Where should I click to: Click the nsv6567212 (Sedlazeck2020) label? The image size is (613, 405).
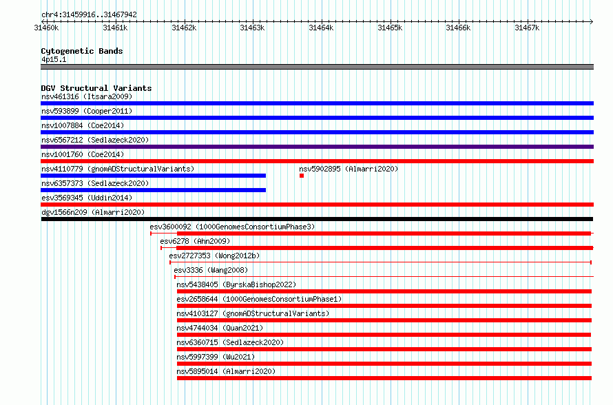point(95,140)
